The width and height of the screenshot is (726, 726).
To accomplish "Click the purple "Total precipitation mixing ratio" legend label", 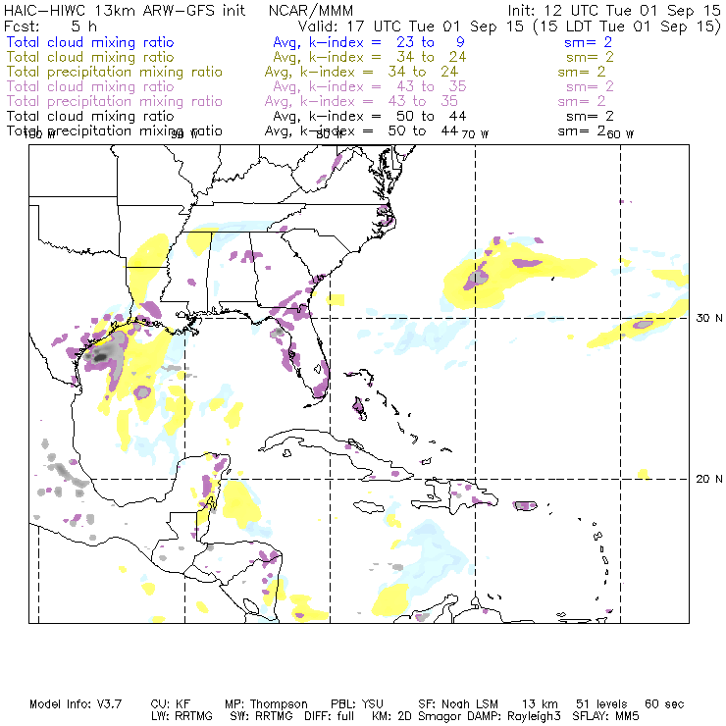I will point(115,101).
